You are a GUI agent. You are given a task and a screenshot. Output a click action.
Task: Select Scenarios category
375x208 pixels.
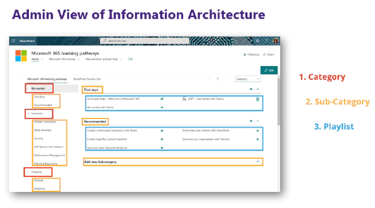pos(37,114)
